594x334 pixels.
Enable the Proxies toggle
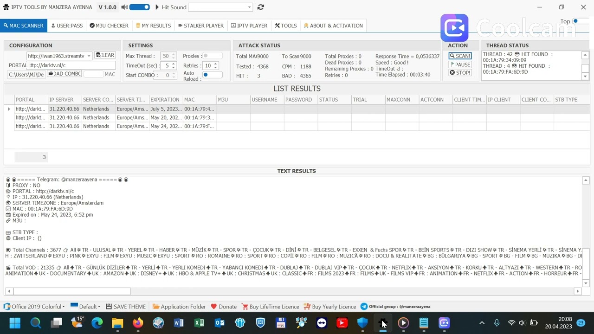click(212, 56)
